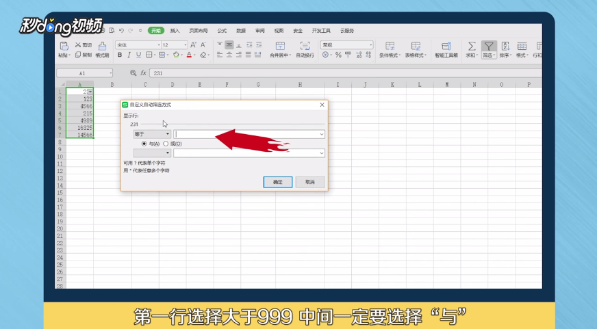Click the 取消 button in dialog
Screen dimensions: 597x329
[310, 182]
